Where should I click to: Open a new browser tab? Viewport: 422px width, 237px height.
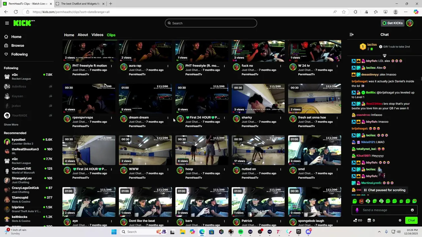click(110, 4)
